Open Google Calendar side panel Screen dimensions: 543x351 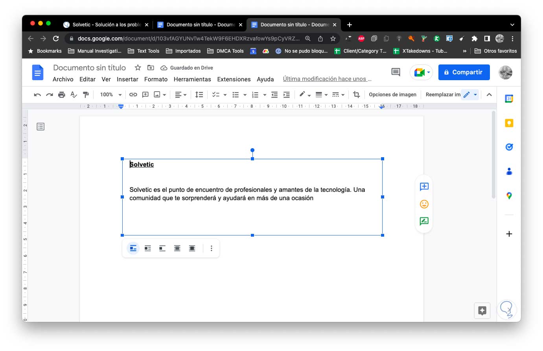509,99
